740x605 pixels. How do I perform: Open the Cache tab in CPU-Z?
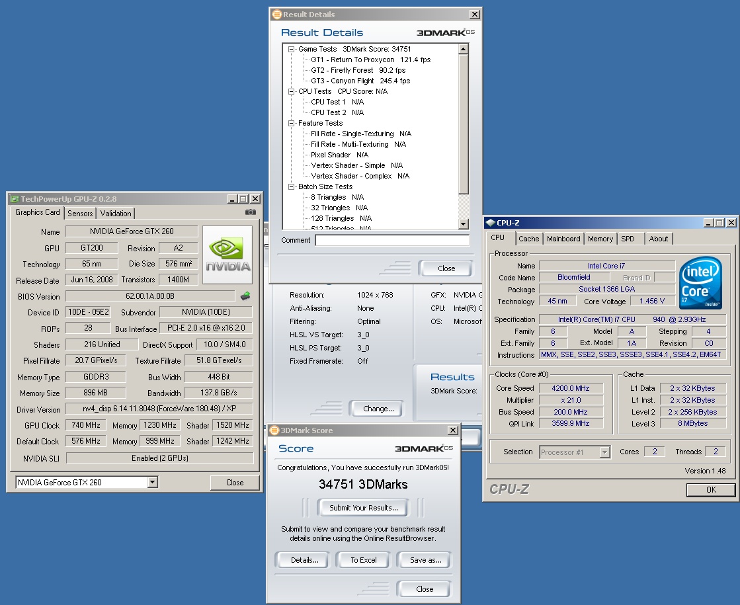pyautogui.click(x=528, y=239)
